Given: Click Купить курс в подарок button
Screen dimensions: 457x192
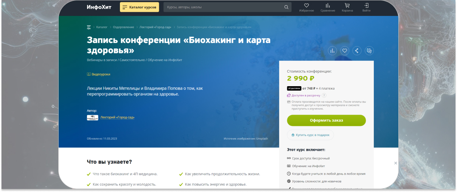Looking at the screenshot, I should (x=310, y=135).
